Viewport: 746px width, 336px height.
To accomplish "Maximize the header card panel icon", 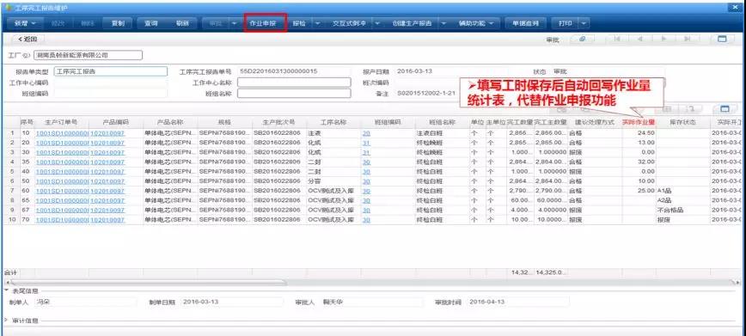I will 722,40.
